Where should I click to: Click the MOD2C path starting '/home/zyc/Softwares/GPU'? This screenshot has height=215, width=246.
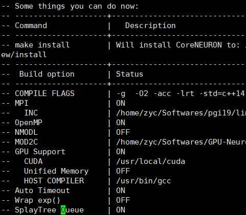click(181, 142)
